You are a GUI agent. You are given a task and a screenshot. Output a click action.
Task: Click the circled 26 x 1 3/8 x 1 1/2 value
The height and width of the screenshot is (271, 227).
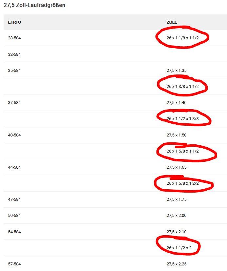(182, 86)
